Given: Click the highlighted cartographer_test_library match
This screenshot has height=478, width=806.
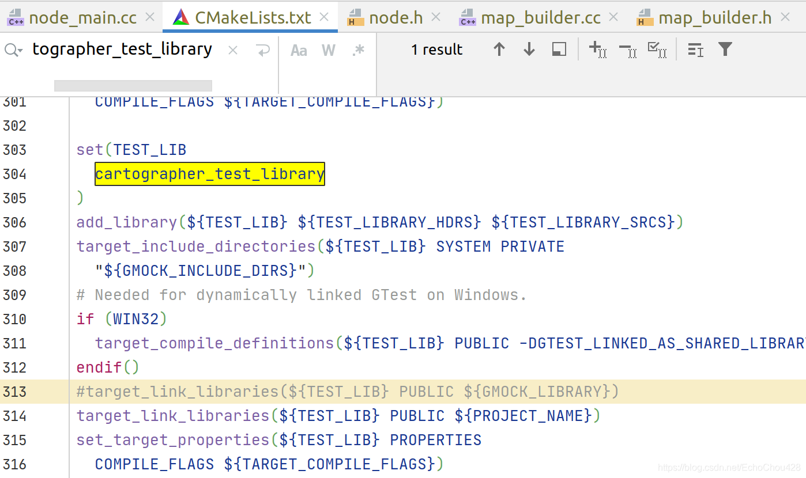Looking at the screenshot, I should (210, 174).
